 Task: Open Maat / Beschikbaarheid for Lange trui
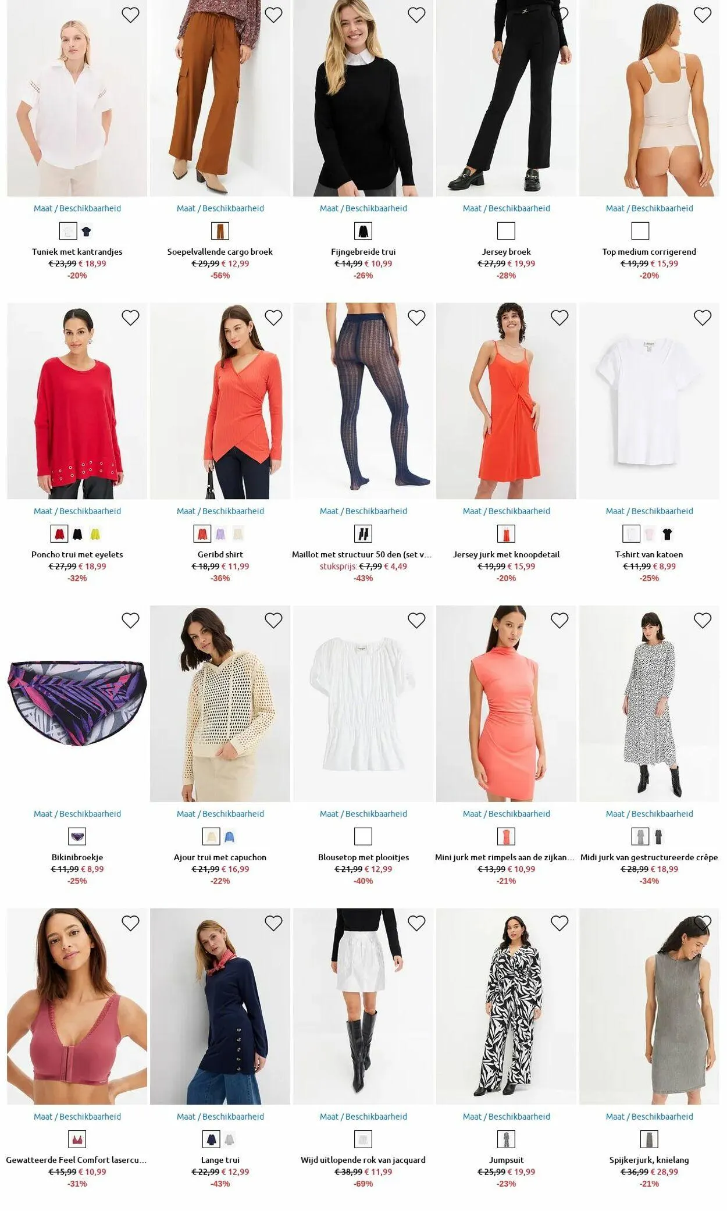[220, 1116]
